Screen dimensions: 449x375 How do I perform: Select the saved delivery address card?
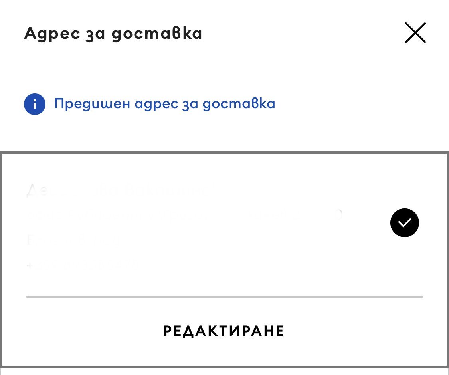(x=200, y=224)
